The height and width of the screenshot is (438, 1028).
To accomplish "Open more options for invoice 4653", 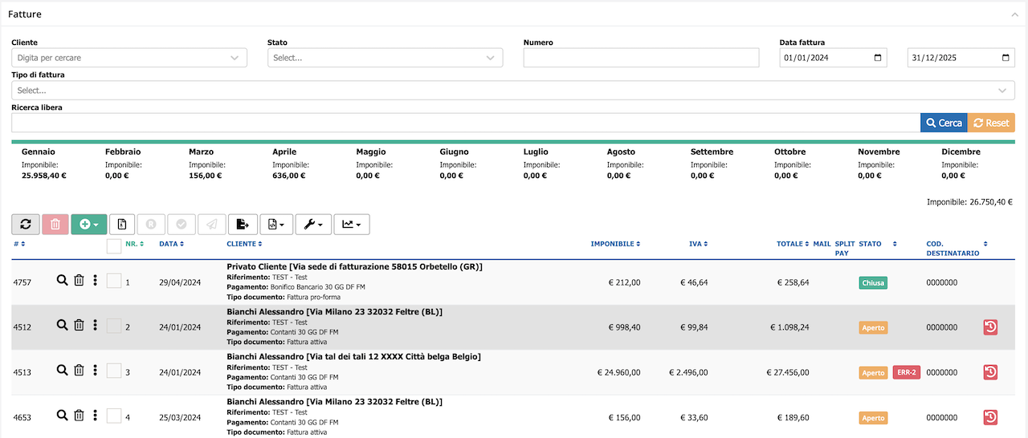I will point(95,415).
